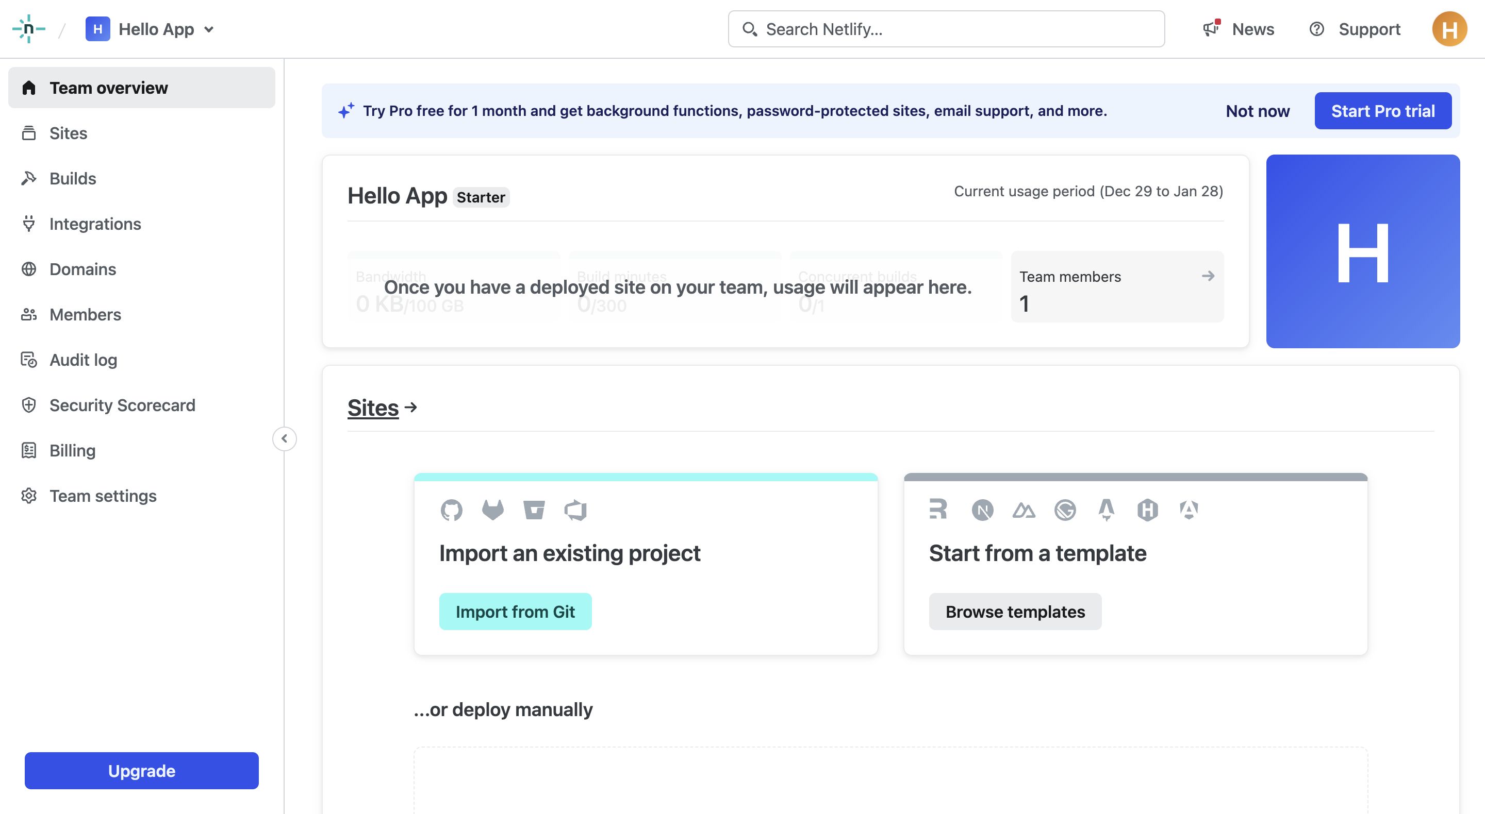Open the Hello App team switcher dropdown
This screenshot has height=814, width=1485.
pyautogui.click(x=150, y=29)
